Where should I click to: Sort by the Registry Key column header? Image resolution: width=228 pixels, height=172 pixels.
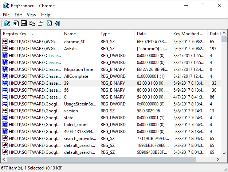tap(31, 34)
